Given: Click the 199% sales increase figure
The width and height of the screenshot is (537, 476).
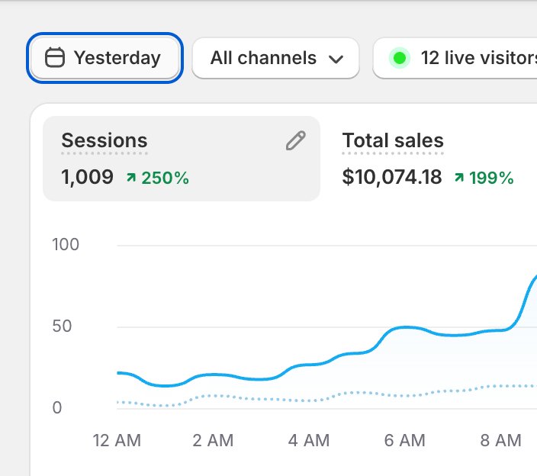Looking at the screenshot, I should click(491, 178).
